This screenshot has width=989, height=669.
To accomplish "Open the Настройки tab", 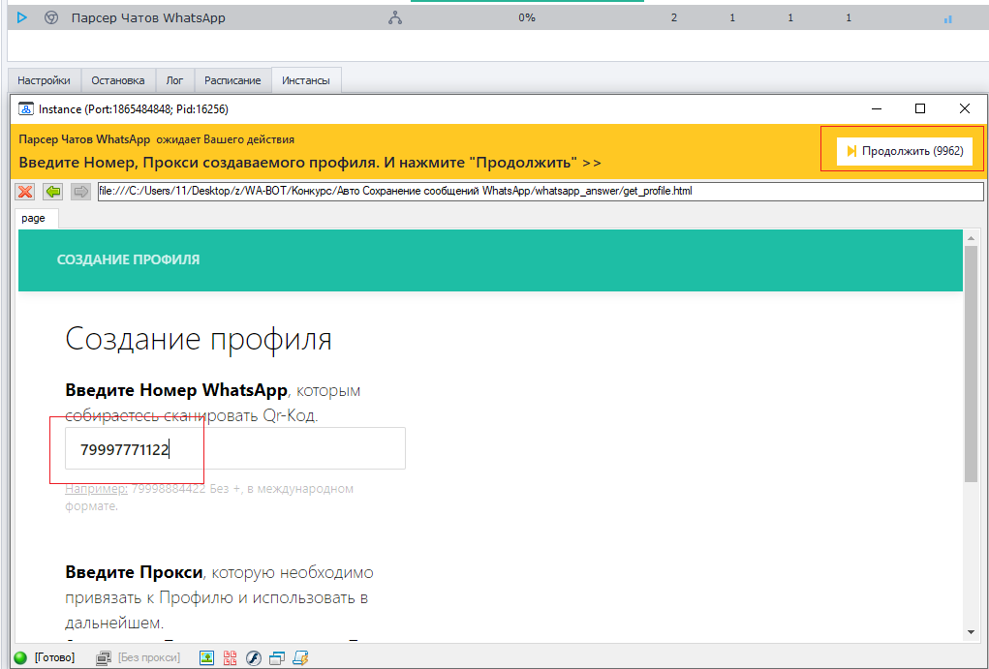I will (44, 80).
